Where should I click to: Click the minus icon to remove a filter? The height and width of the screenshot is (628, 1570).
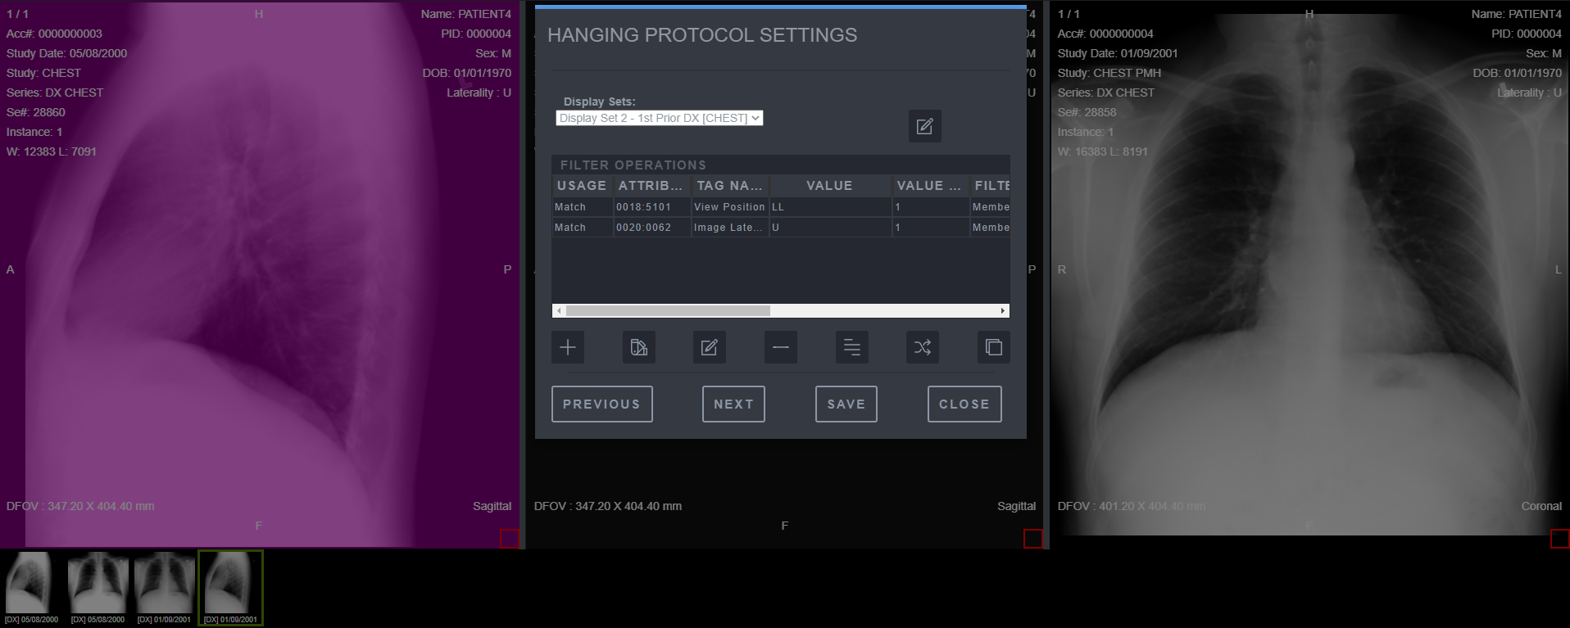click(x=780, y=347)
